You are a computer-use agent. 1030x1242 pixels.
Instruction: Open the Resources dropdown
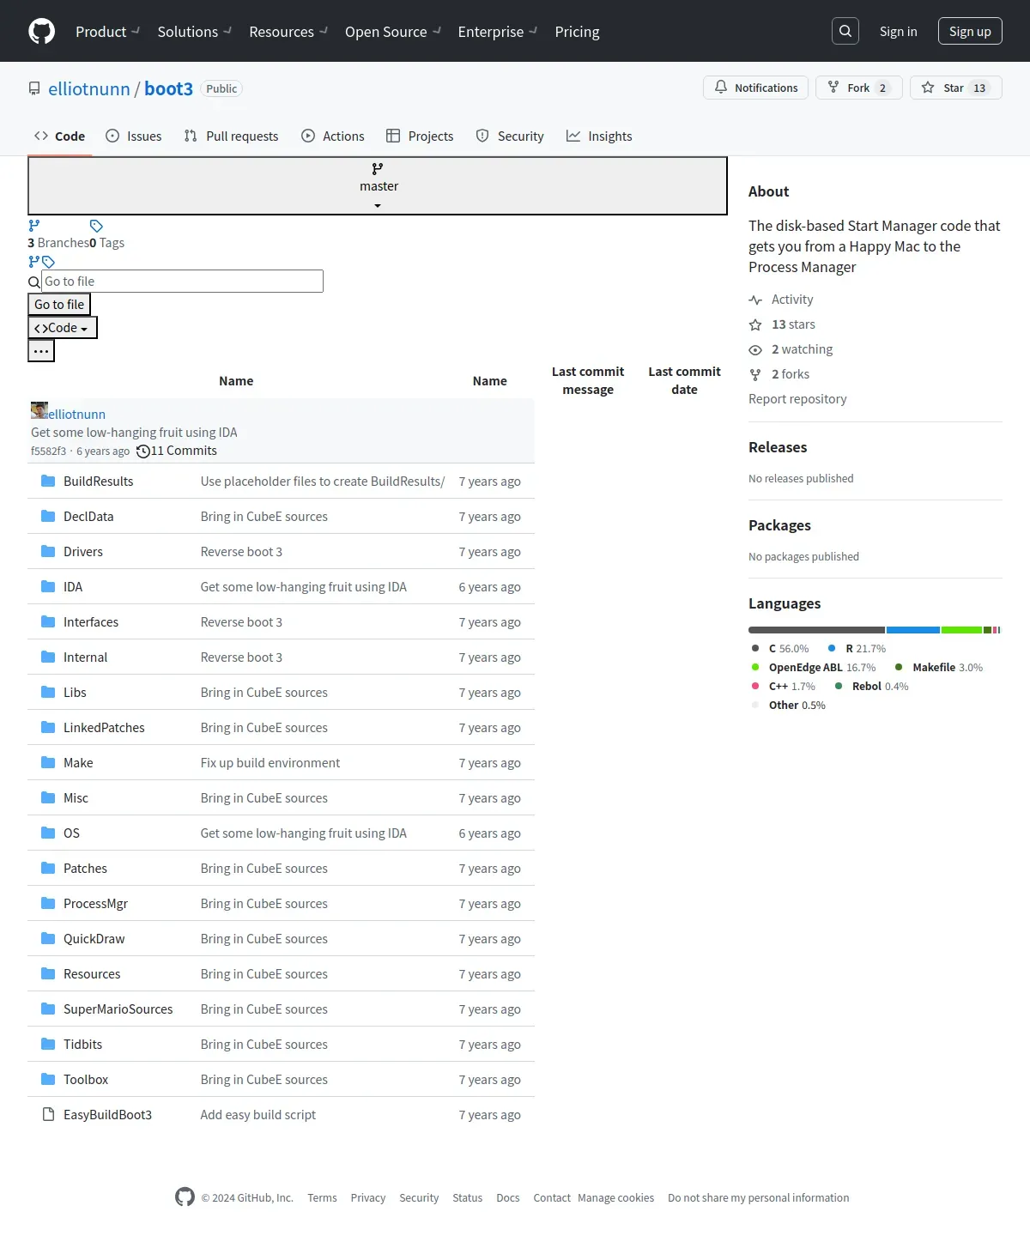click(288, 32)
